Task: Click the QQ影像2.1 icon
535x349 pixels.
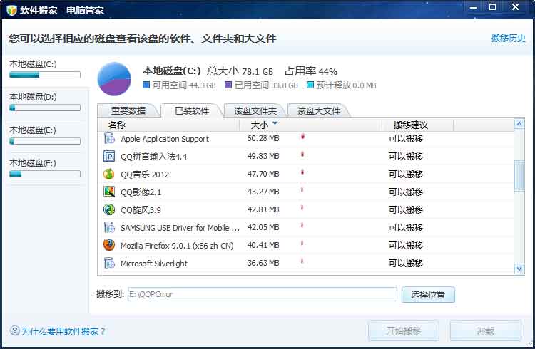Action: click(109, 192)
